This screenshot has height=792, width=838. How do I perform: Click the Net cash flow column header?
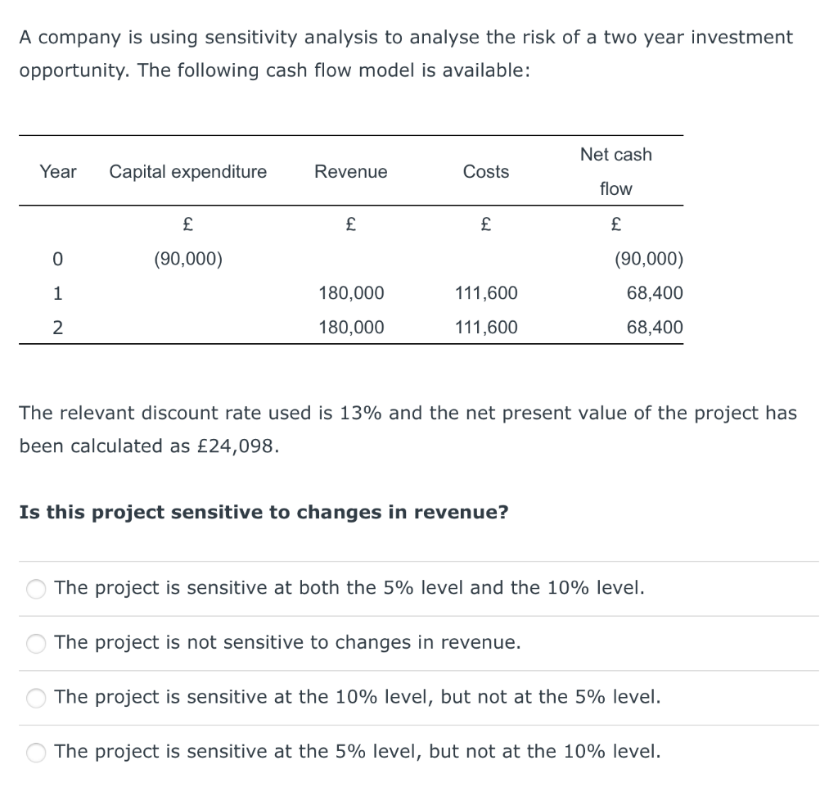616,171
